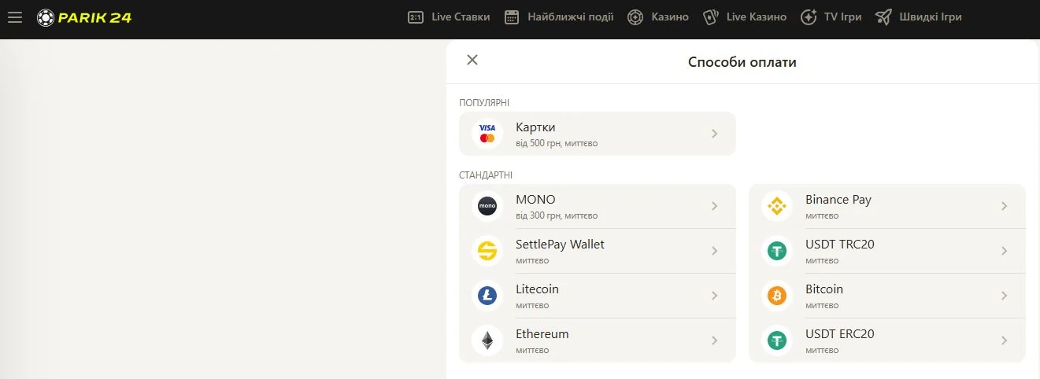Viewport: 1040px width, 379px height.
Task: Click the Швидкі Ігри rocket icon
Action: 883,17
